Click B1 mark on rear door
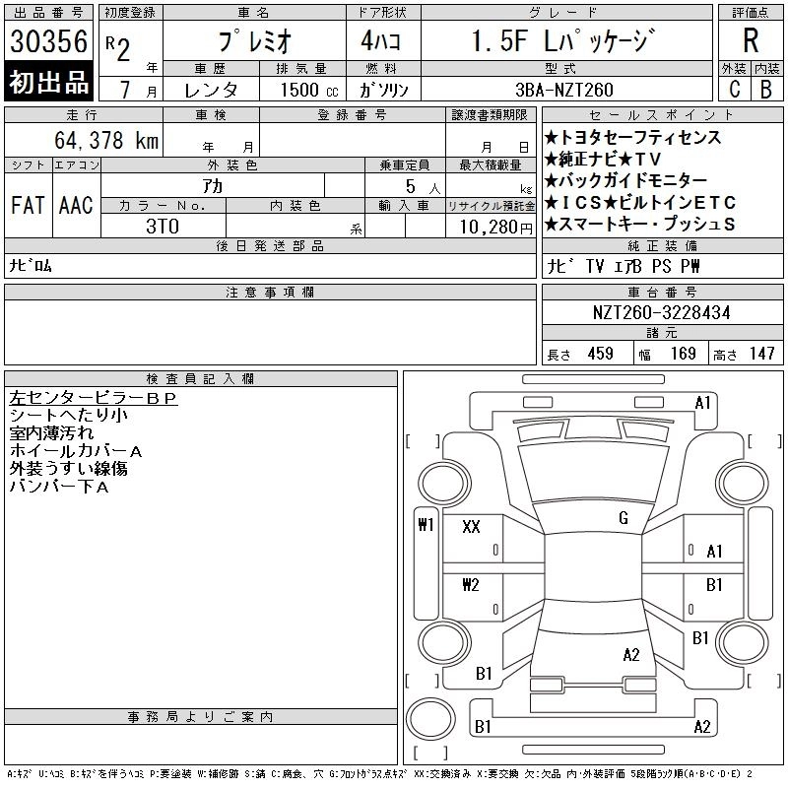788x788 pixels. [714, 585]
